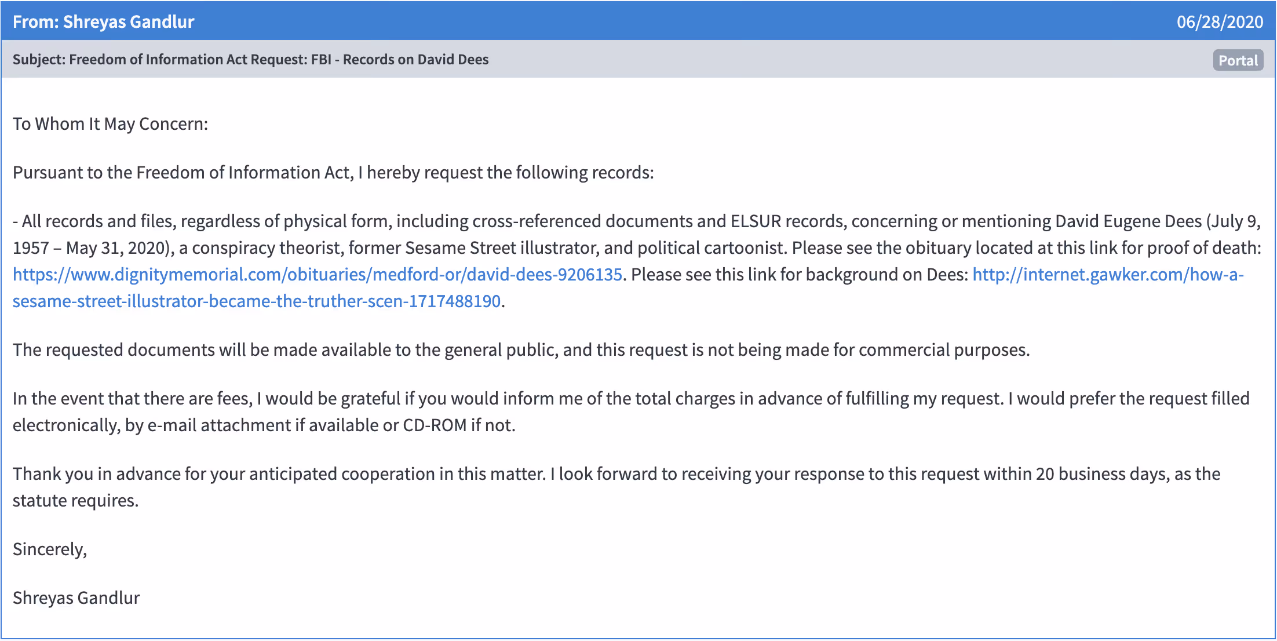Click the 'Sesame Street illustrator' phrase
This screenshot has width=1277, height=641.
pos(501,247)
